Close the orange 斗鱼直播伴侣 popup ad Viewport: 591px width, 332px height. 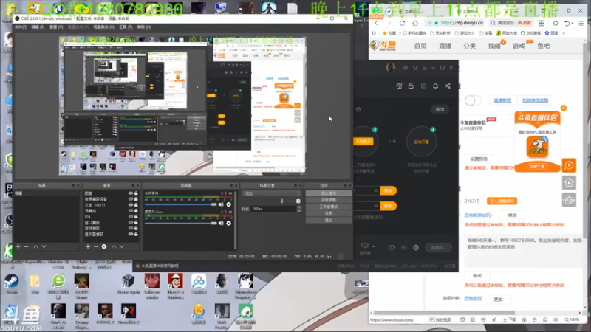click(564, 108)
